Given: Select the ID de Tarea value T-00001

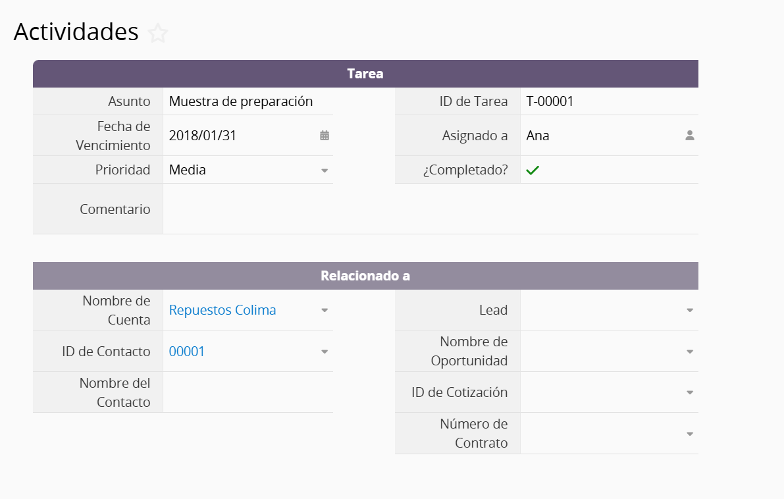Looking at the screenshot, I should tap(550, 101).
